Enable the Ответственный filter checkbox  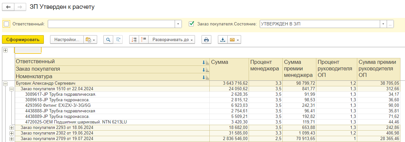tap(6, 24)
